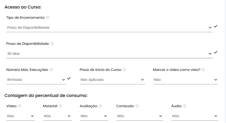
Task: Open the Conteudo consumption dropdown
Action: pos(139,116)
